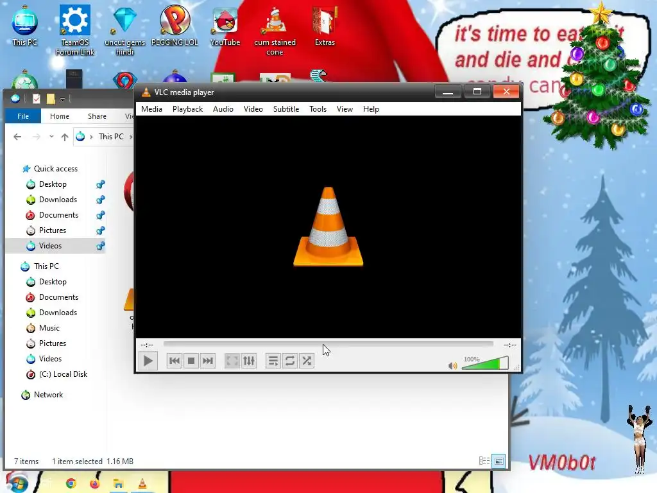The image size is (657, 493).
Task: Open Quick Access Toolbar customize dropdown
Action: [62, 99]
